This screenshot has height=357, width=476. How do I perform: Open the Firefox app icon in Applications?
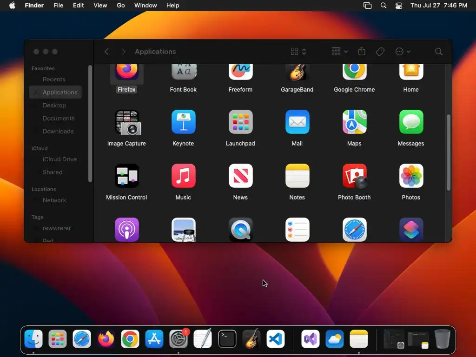point(126,73)
